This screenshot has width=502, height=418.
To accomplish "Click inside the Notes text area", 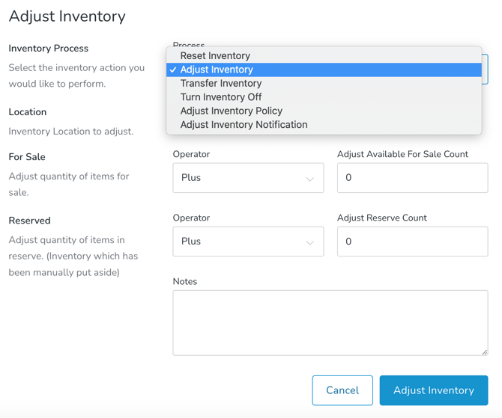I will pyautogui.click(x=330, y=322).
